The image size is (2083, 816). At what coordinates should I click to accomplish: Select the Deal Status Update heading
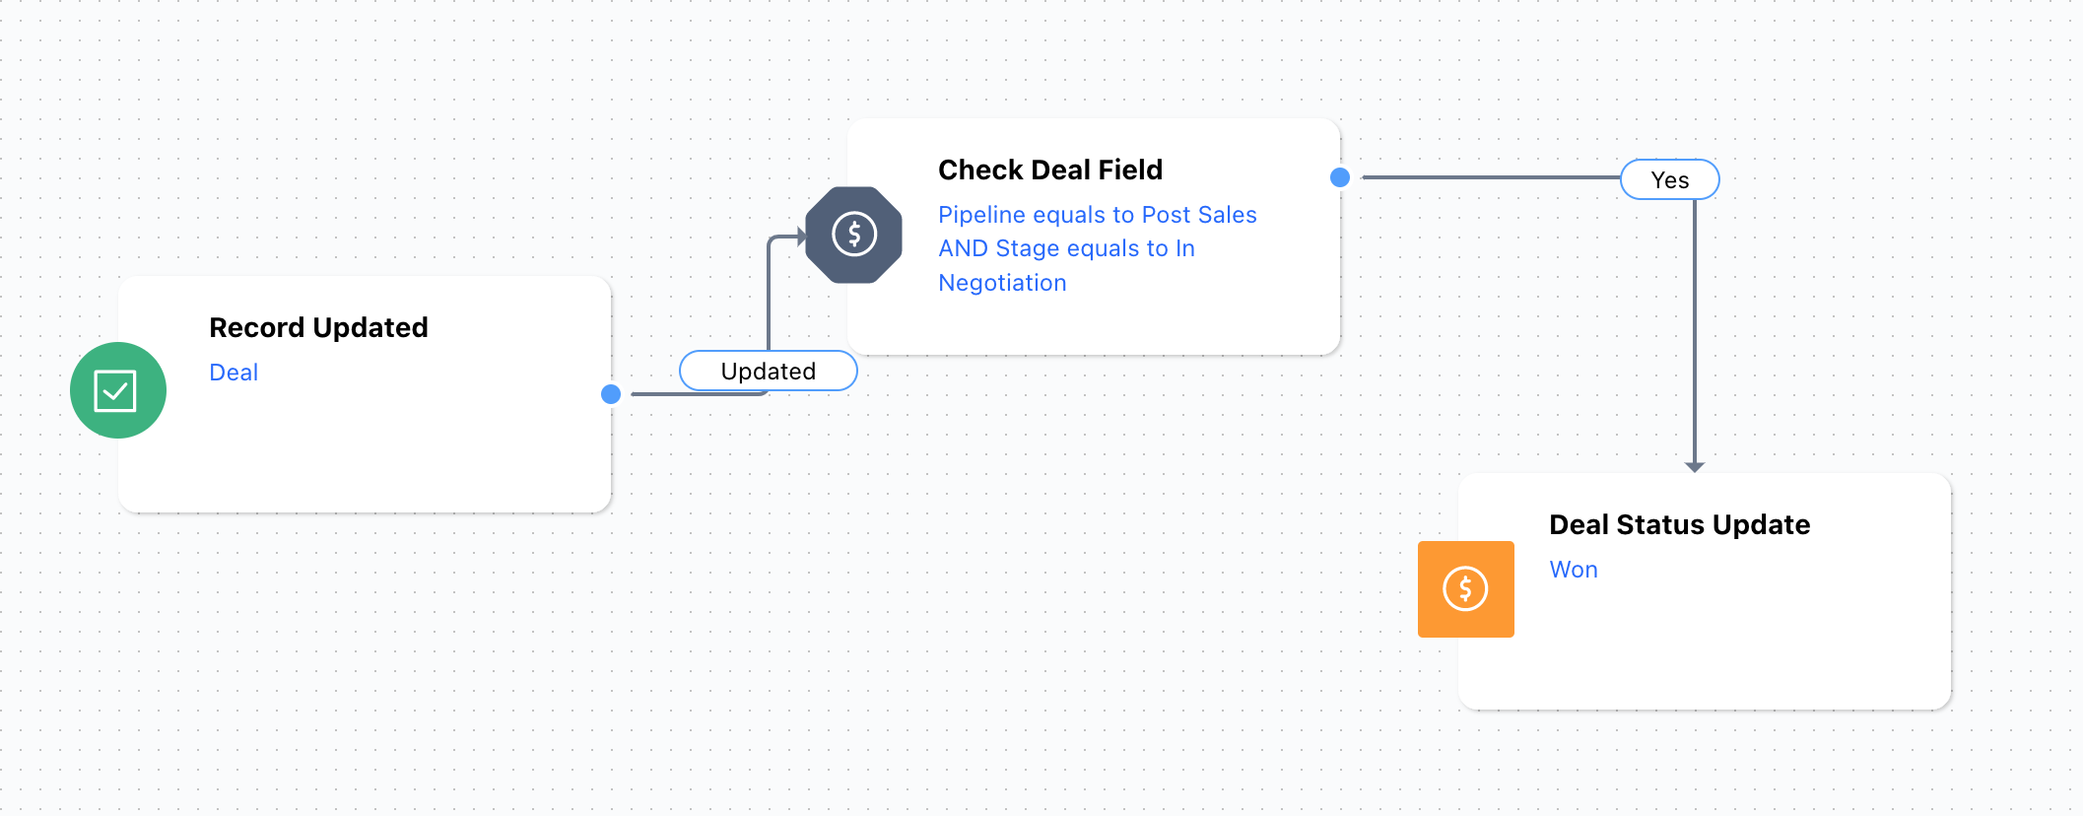1680,524
